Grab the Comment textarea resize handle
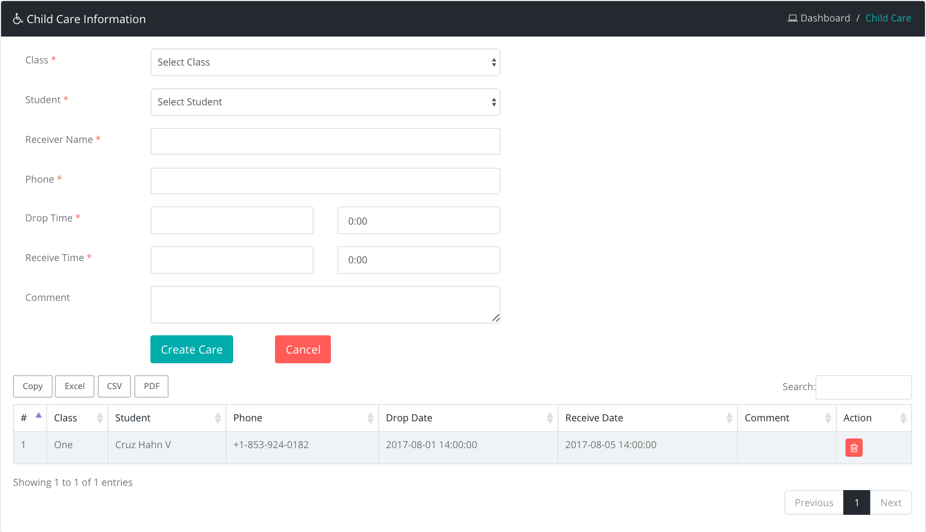Screen dimensions: 926x532 [x=496, y=318]
